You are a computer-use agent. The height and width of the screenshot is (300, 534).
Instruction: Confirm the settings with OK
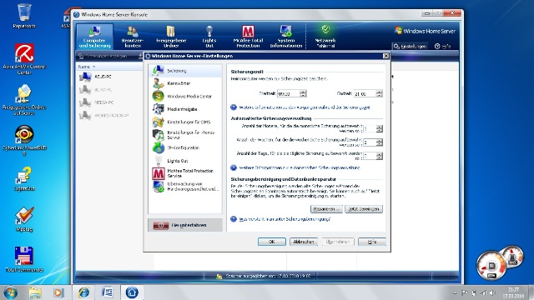[272, 242]
